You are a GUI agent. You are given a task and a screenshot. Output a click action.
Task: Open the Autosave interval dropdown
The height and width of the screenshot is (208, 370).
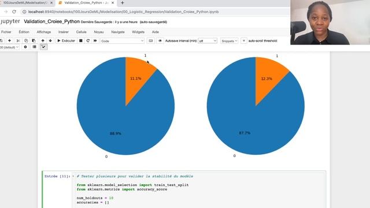pyautogui.click(x=208, y=41)
